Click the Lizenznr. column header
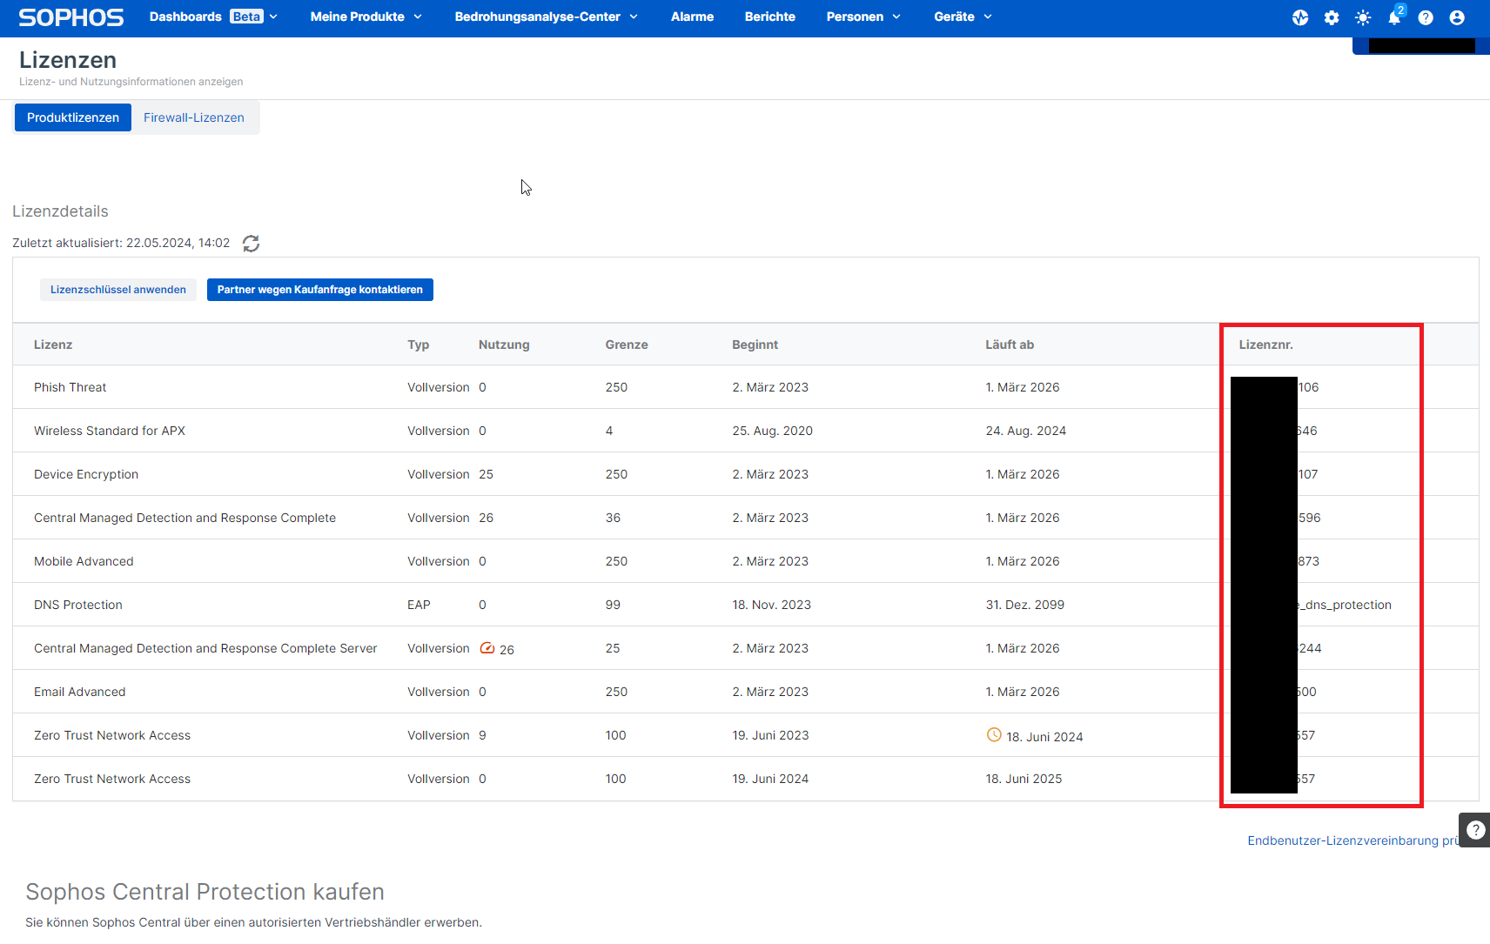The image size is (1490, 944). [x=1266, y=345]
